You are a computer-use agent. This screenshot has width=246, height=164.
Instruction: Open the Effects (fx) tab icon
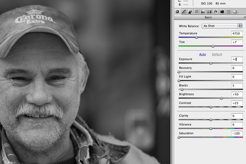[216, 11]
